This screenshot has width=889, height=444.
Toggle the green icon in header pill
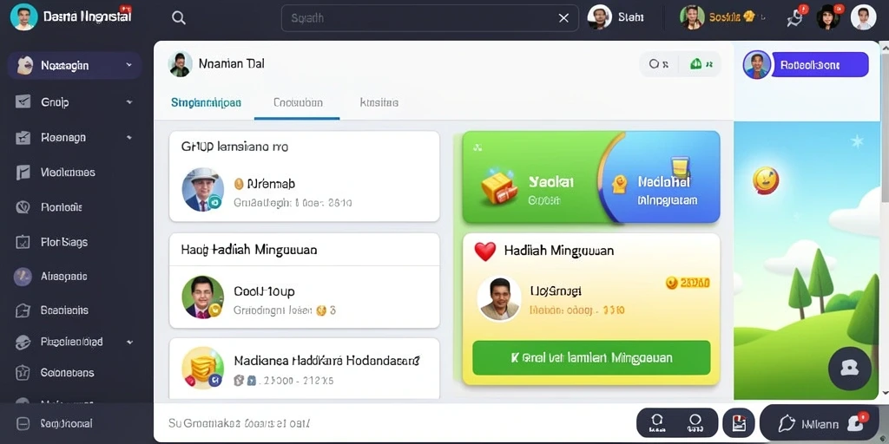click(701, 64)
